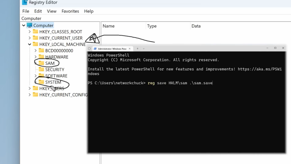This screenshot has width=291, height=164.
Task: Open the Favorites menu
Action: (x=70, y=11)
